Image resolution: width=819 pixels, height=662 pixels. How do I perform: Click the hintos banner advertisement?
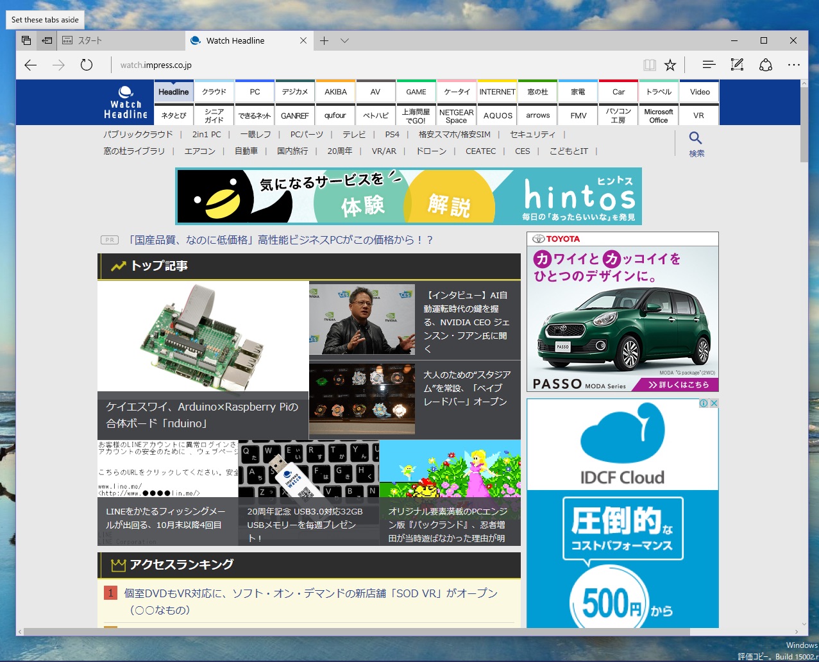tap(409, 196)
